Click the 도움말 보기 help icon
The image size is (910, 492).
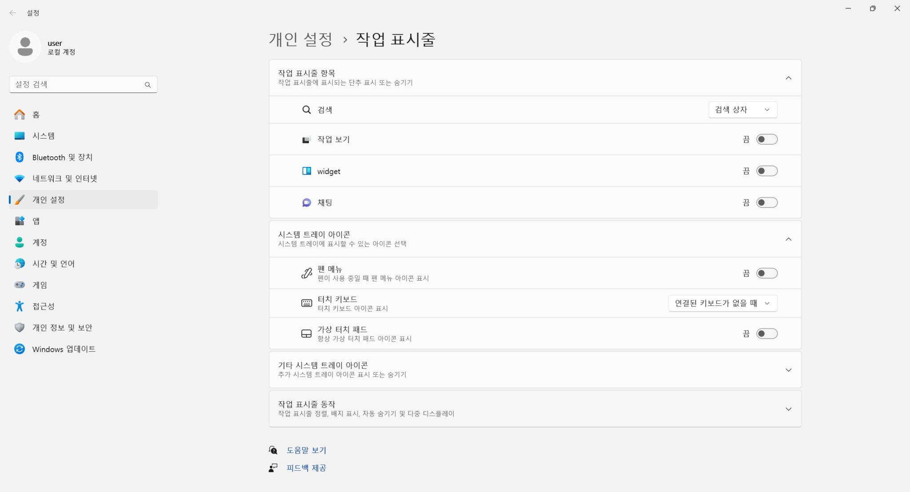point(273,450)
